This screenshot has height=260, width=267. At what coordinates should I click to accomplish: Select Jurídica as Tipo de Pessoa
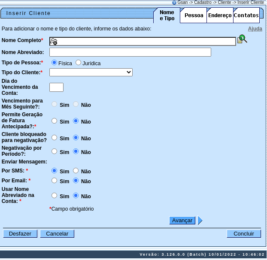[x=78, y=63]
